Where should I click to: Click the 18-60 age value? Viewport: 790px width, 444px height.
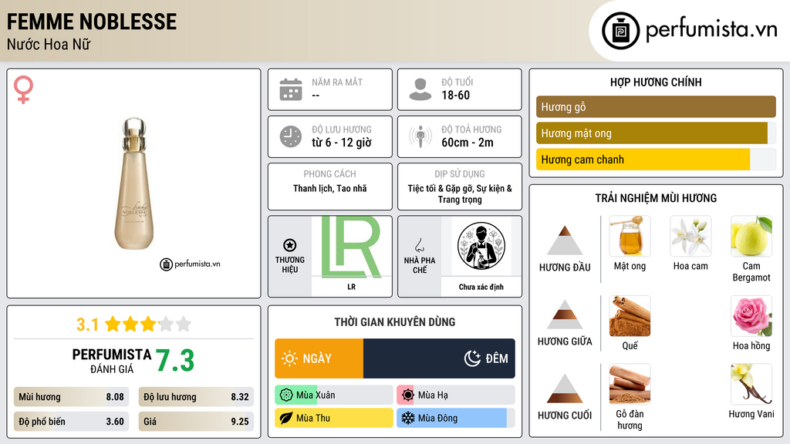(455, 95)
